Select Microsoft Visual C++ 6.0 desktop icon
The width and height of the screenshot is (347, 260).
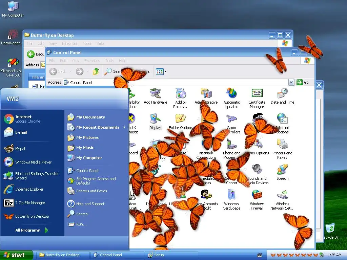pyautogui.click(x=13, y=67)
